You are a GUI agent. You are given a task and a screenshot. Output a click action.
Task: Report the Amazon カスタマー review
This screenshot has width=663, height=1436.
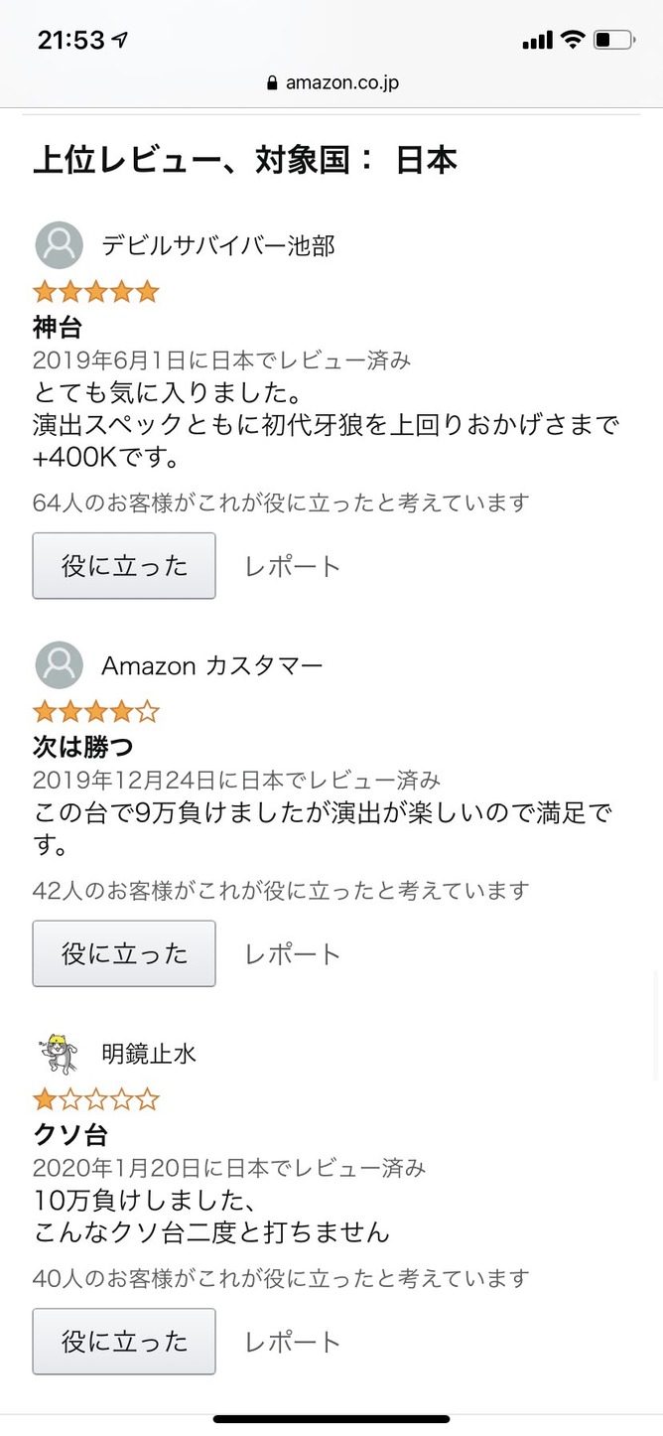point(293,954)
